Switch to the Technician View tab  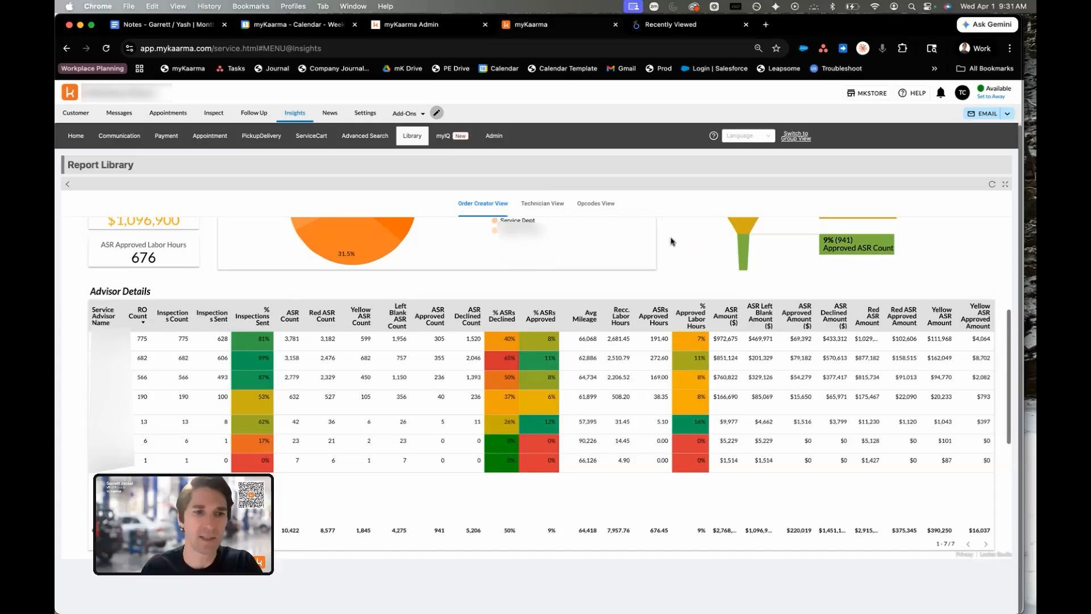542,204
